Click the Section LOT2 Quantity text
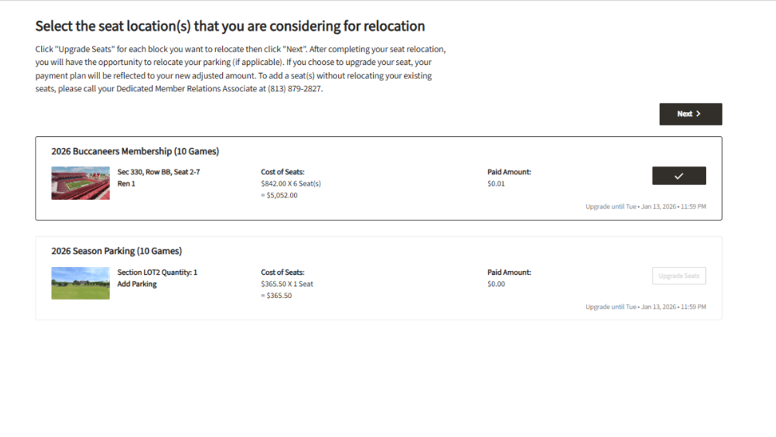 157,272
